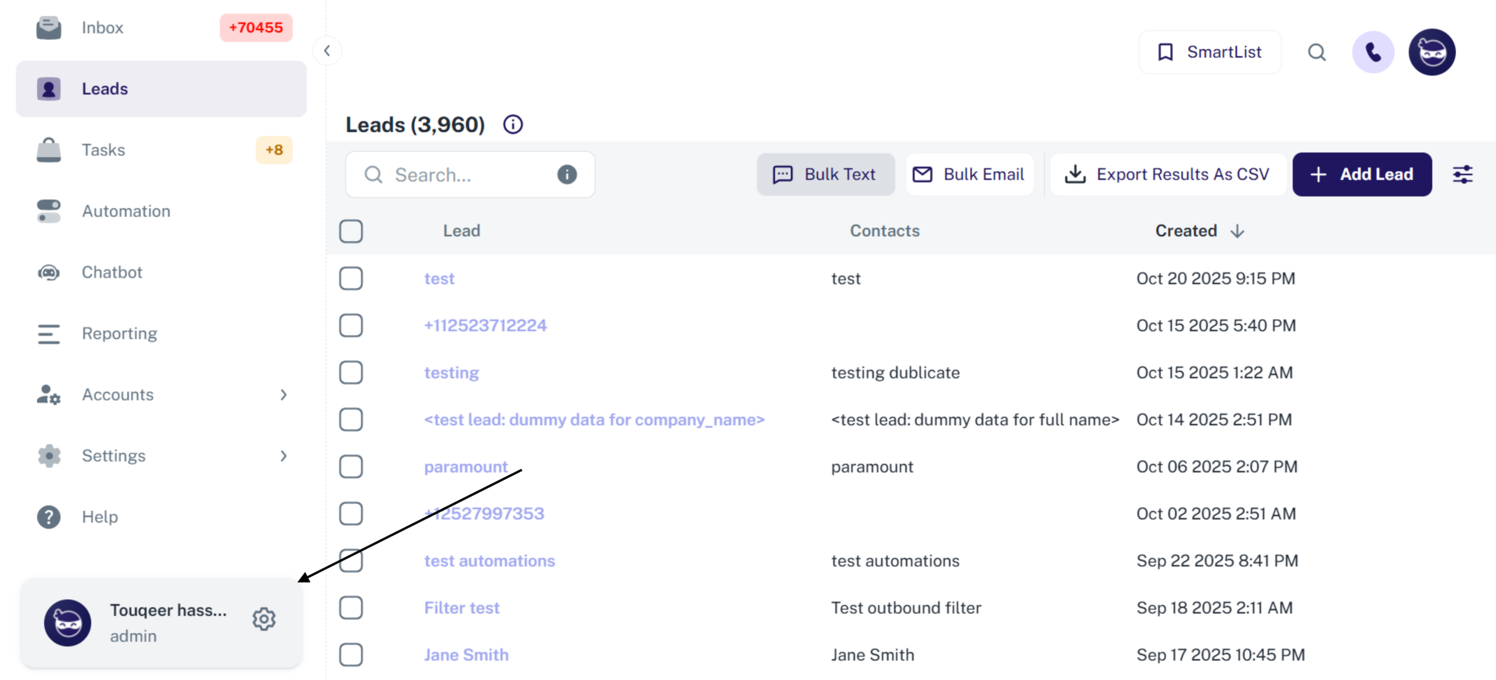Open the global search magnifier icon

click(1316, 52)
